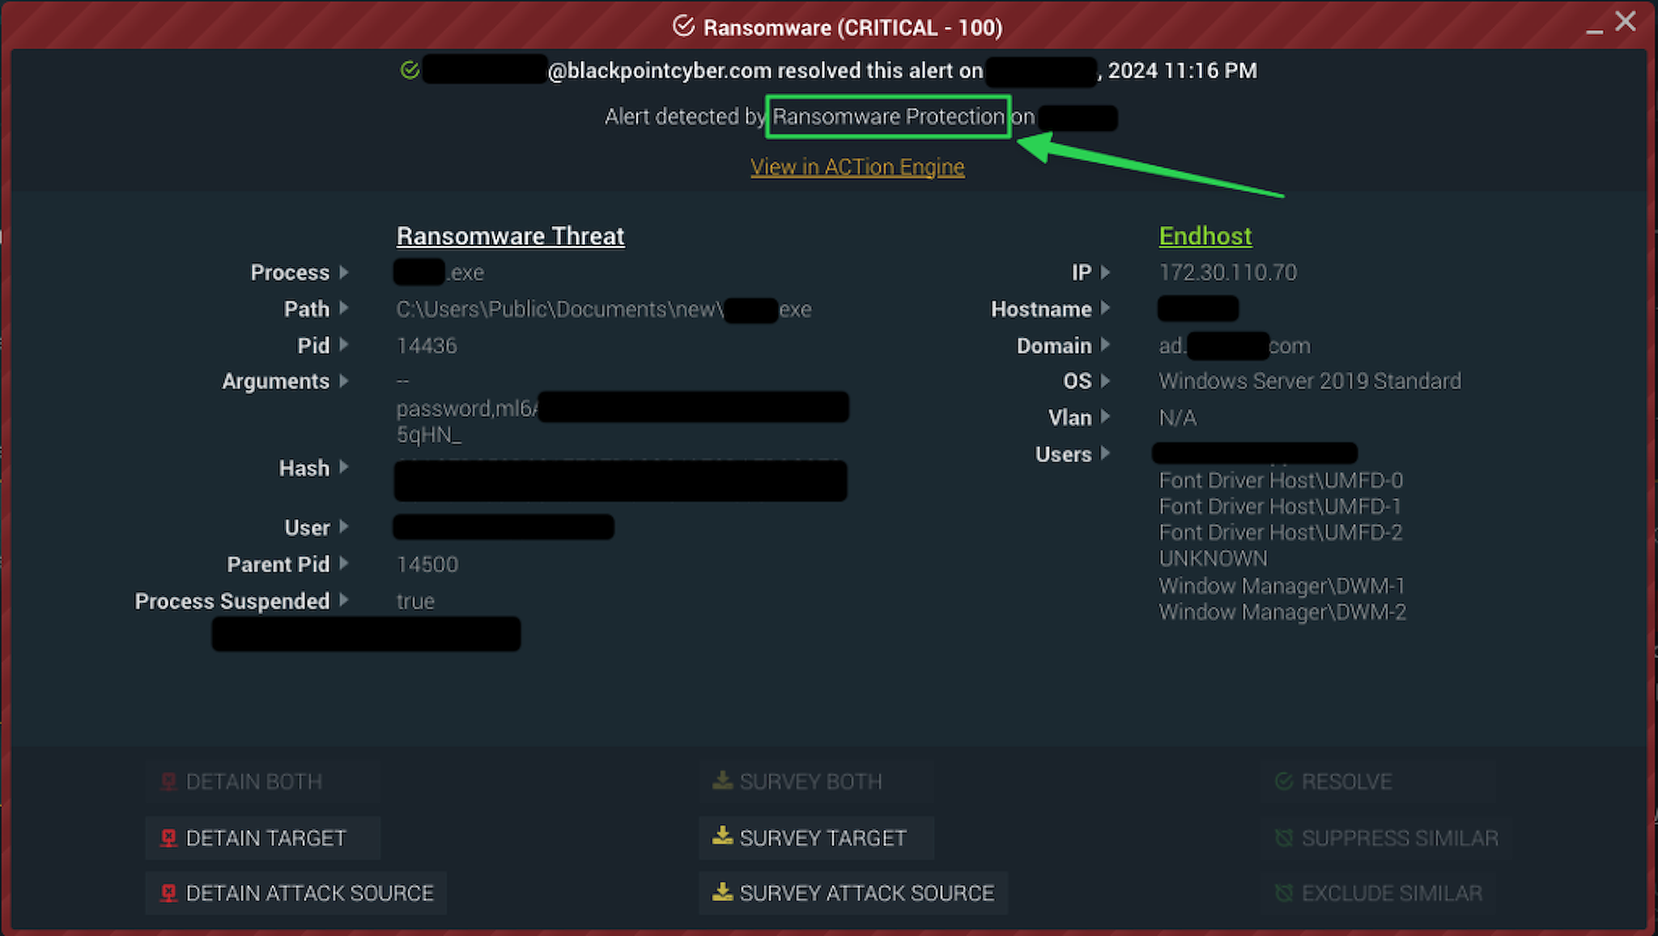Click the green resolved check icon

[410, 70]
